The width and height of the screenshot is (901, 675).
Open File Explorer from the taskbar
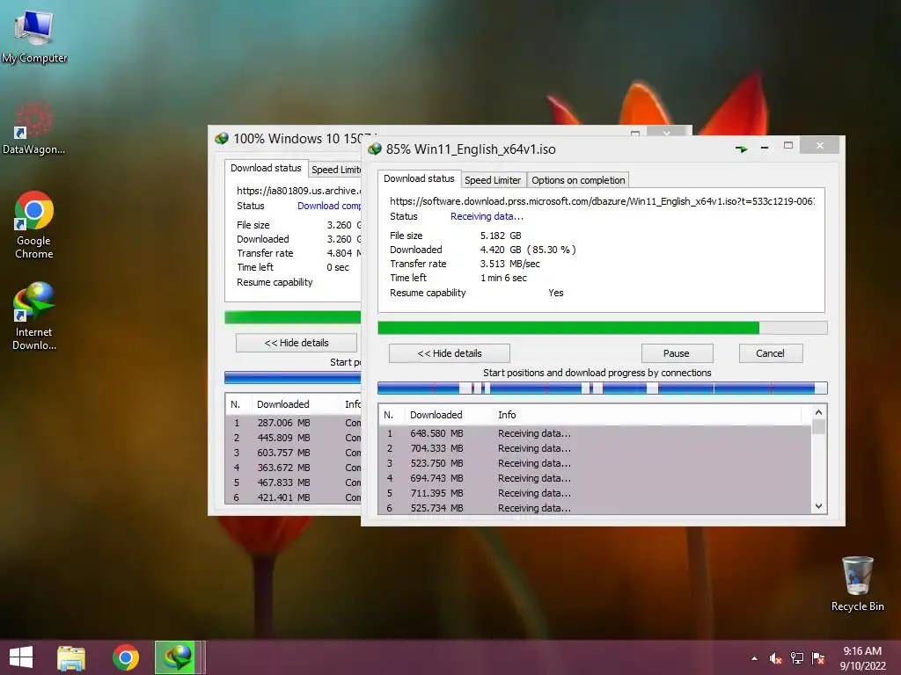71,657
